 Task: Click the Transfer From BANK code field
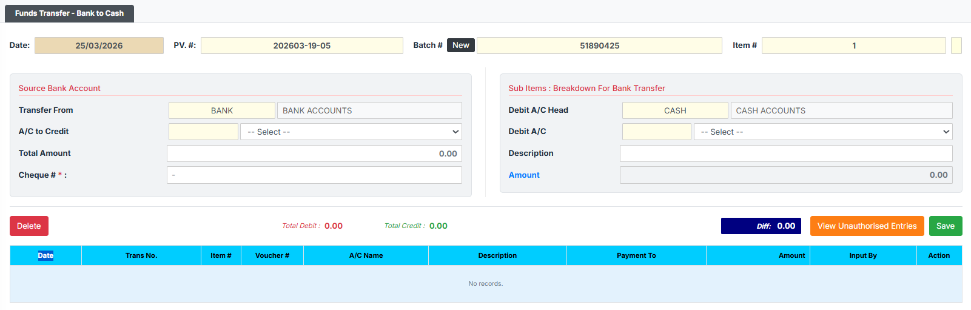click(x=222, y=110)
